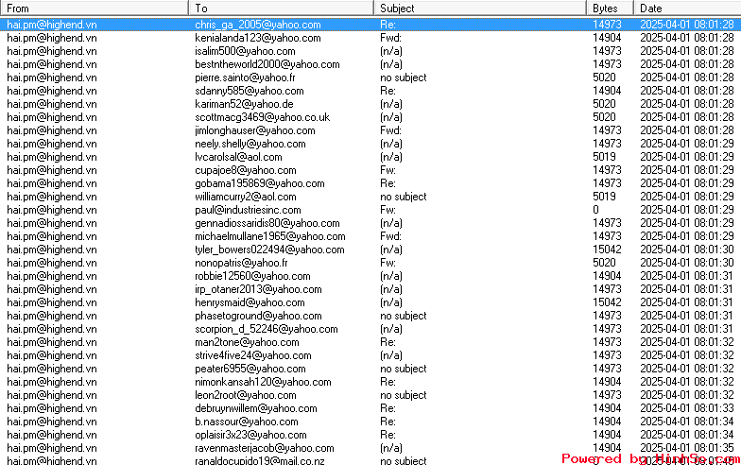This screenshot has height=465, width=741.
Task: Select the pierre.sainto@yahoo.fr row
Action: [370, 77]
